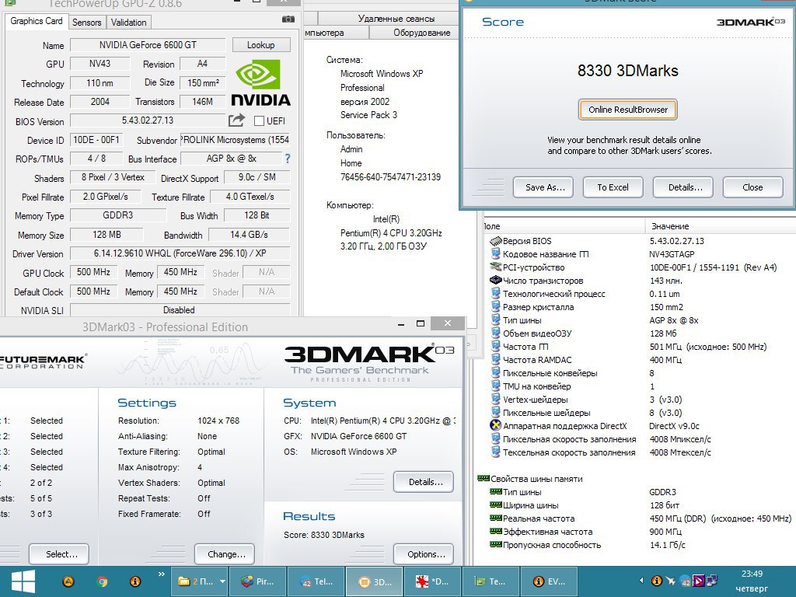796x597 pixels.
Task: Click the Save As... button
Action: tap(543, 187)
